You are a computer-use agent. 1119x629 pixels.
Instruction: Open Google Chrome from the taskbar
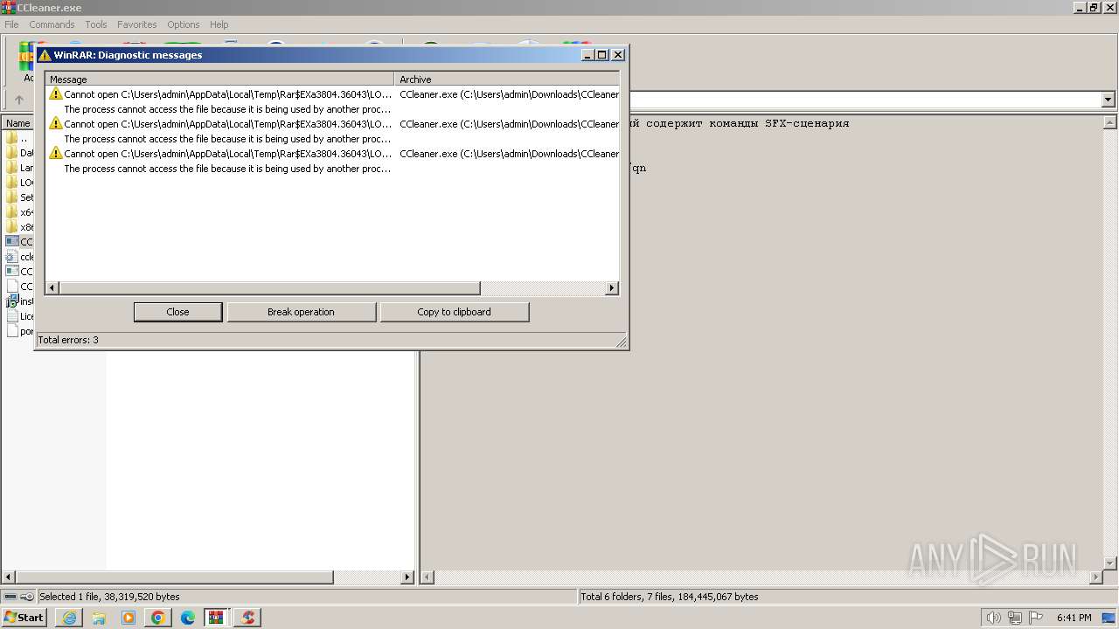click(x=158, y=618)
